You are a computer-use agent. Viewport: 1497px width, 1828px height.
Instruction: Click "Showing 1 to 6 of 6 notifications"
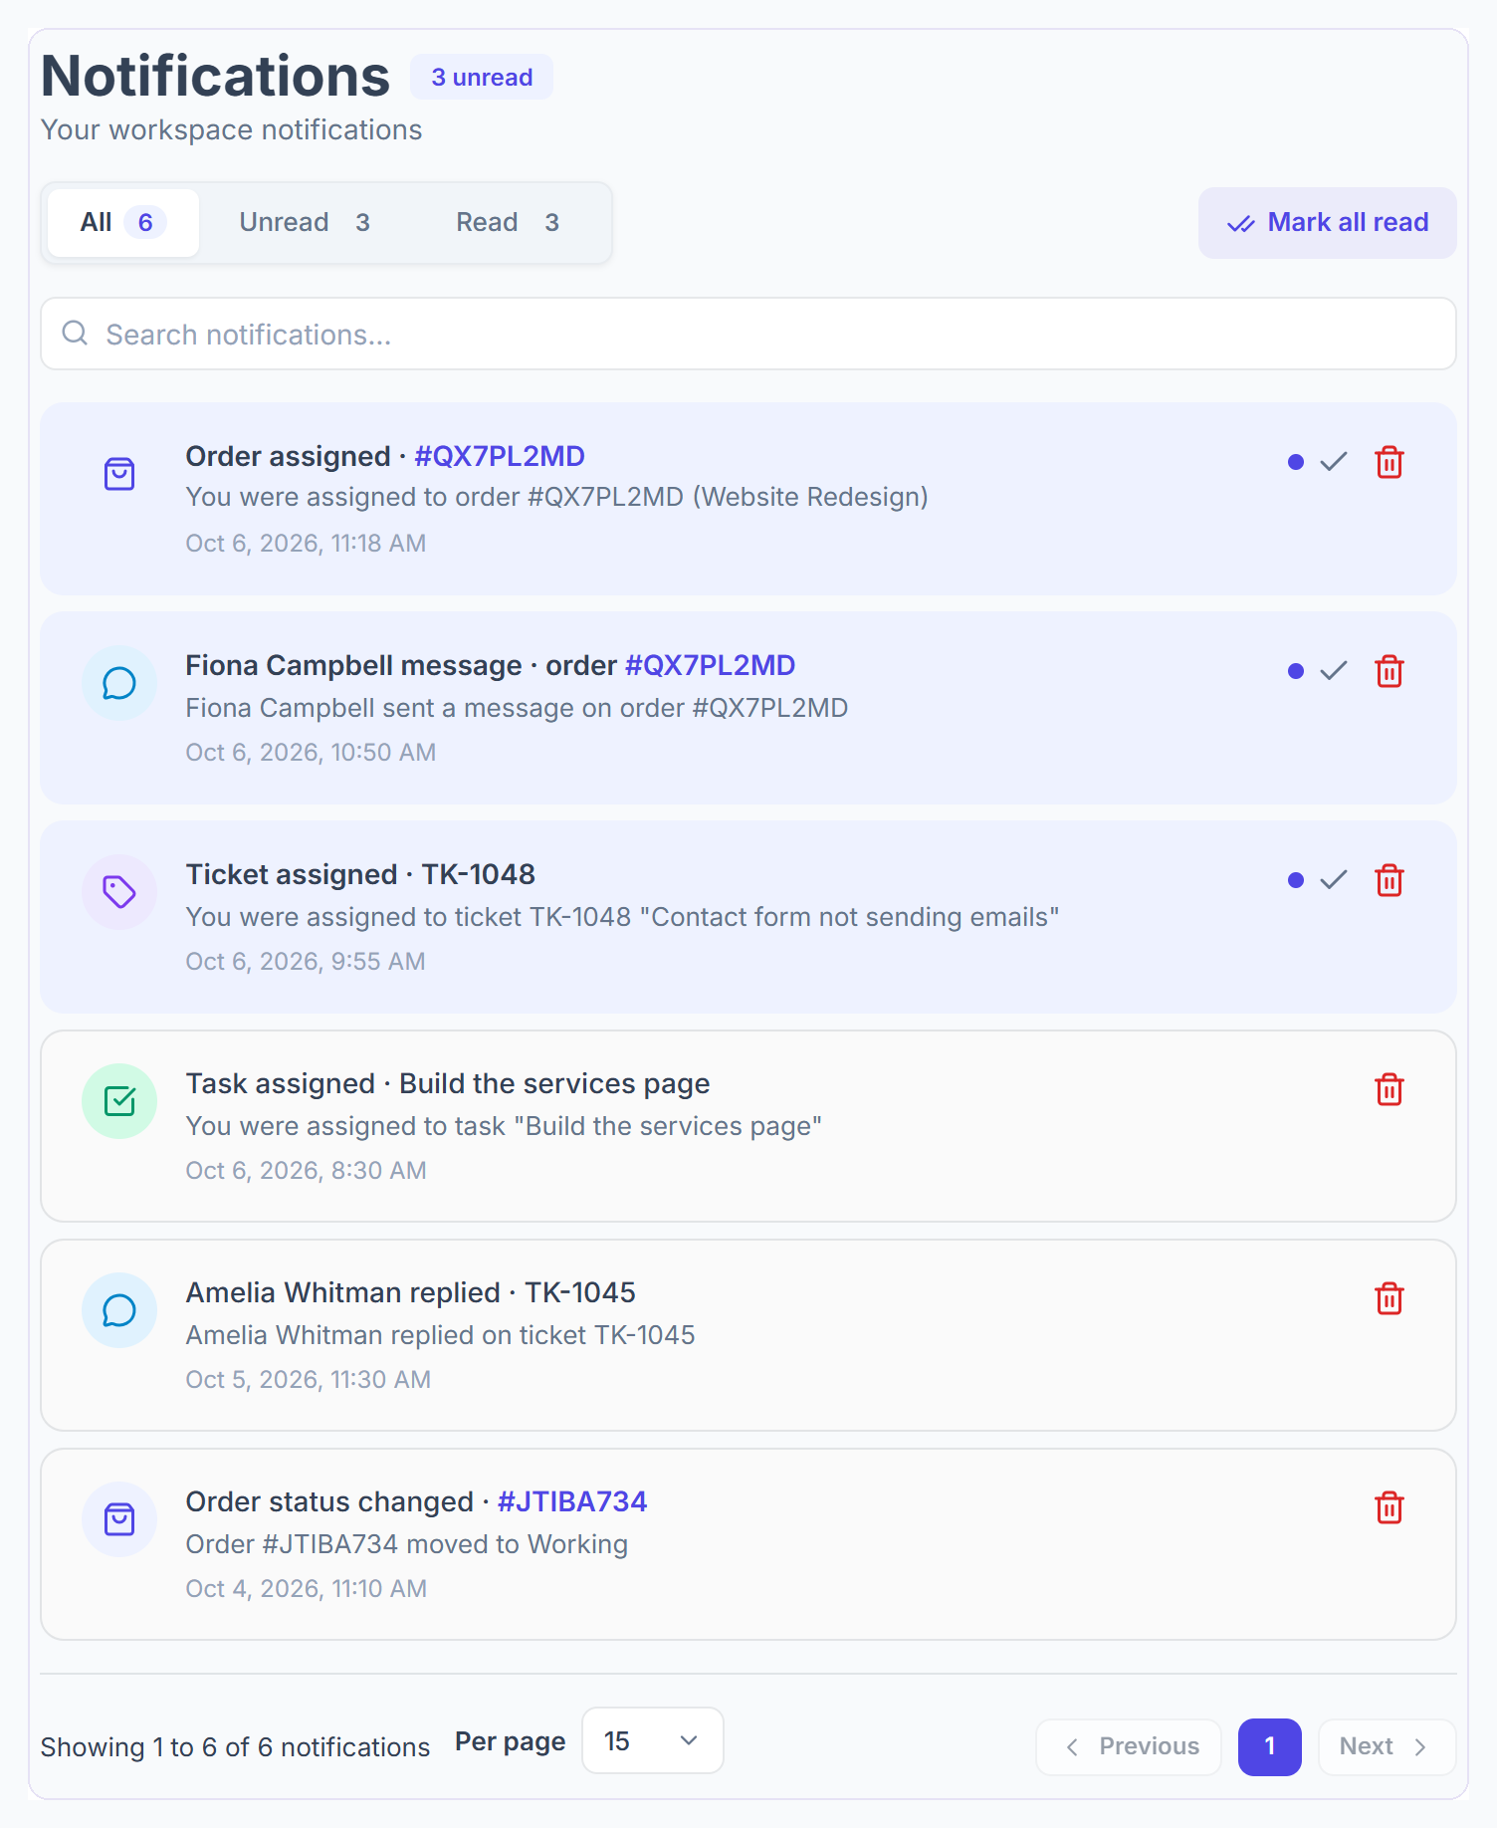(x=235, y=1746)
